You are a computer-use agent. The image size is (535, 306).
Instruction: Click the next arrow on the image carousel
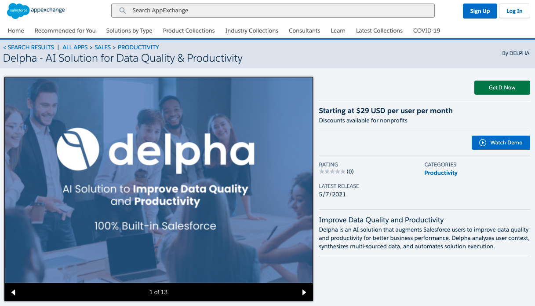304,292
